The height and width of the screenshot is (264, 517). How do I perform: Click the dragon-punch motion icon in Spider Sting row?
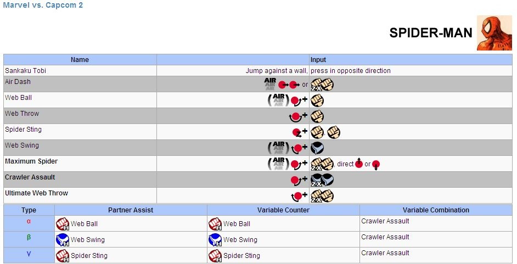pyautogui.click(x=297, y=132)
